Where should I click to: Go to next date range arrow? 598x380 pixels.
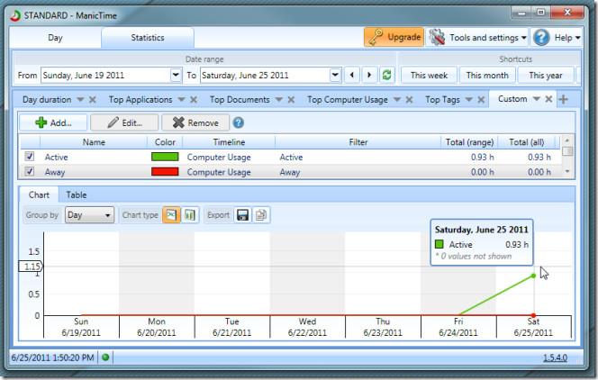tap(369, 75)
